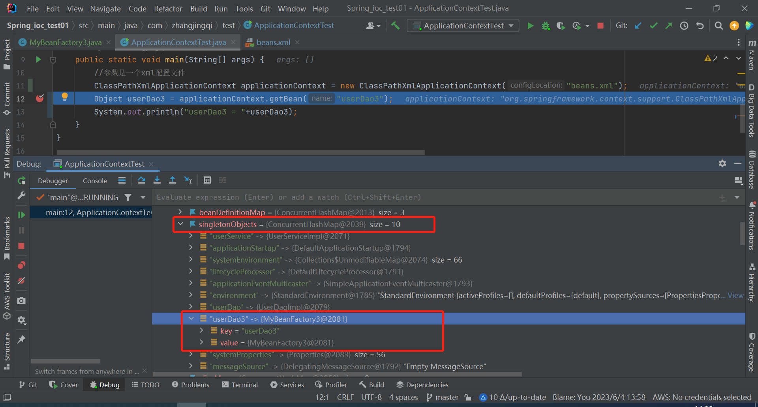Click Step Out upward-arrow icon
The width and height of the screenshot is (758, 407).
tap(173, 180)
